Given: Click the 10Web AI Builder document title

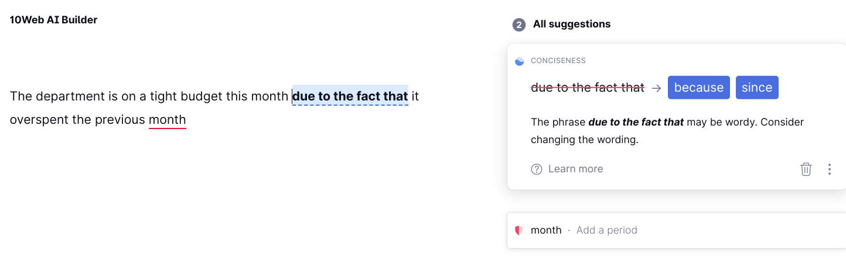Looking at the screenshot, I should (54, 20).
